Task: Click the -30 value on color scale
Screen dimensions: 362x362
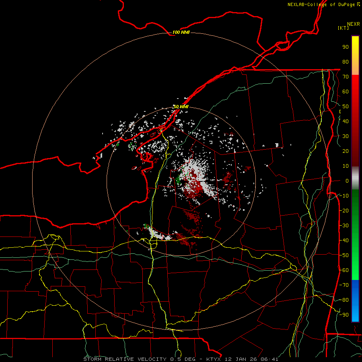Action: (x=344, y=226)
